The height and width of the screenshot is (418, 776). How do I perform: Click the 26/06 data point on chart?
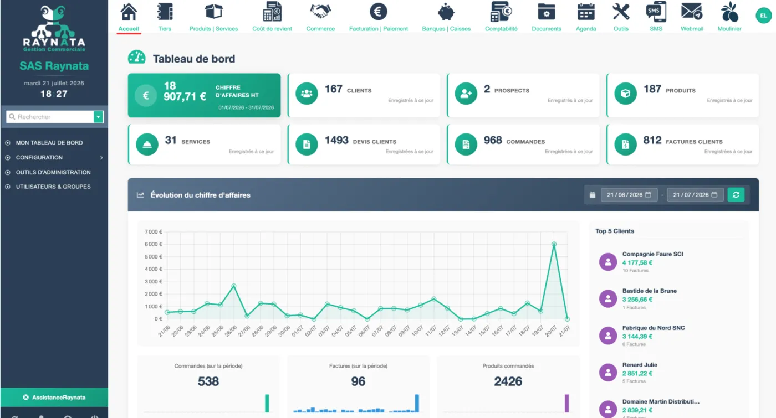[x=234, y=286]
